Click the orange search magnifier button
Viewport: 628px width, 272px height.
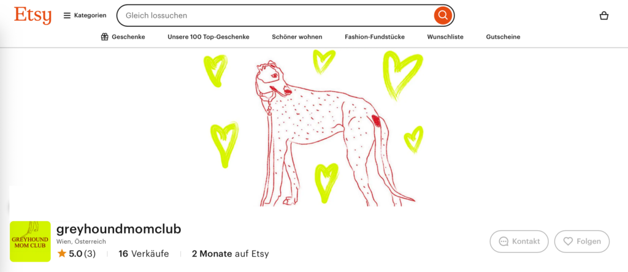click(x=443, y=15)
